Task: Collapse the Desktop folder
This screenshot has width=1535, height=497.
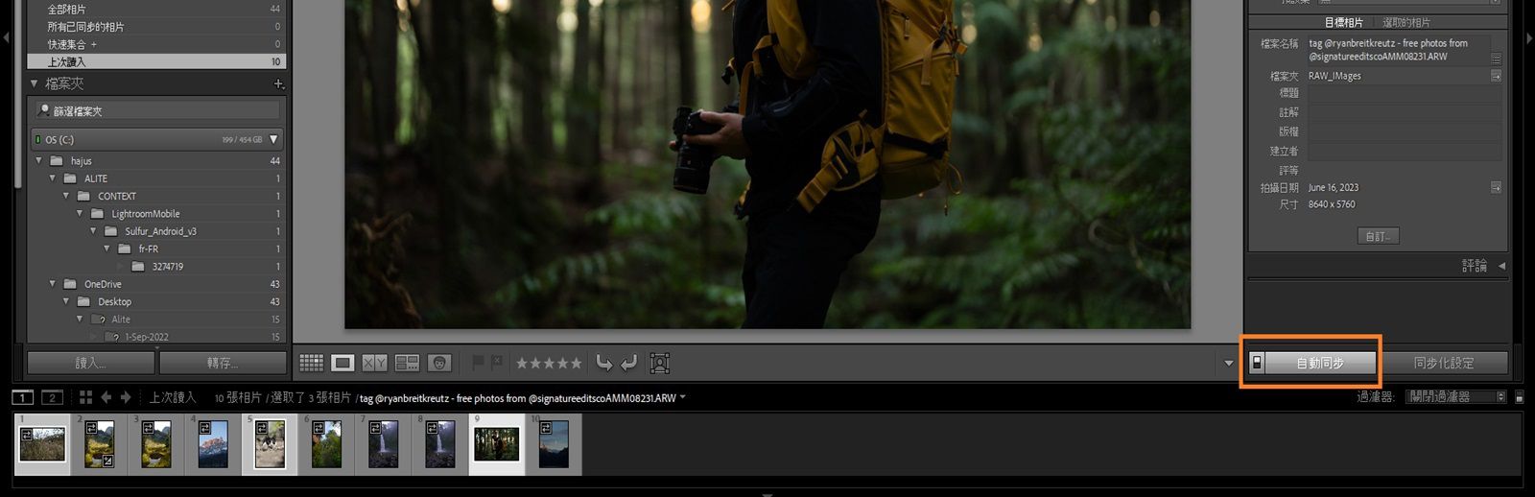Action: point(66,301)
